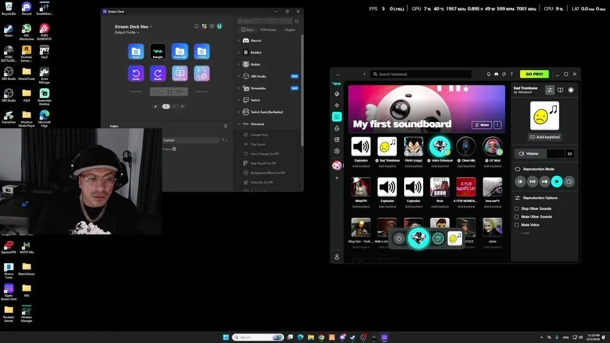
Task: Select the Screen Shot key
Action: 202,73
